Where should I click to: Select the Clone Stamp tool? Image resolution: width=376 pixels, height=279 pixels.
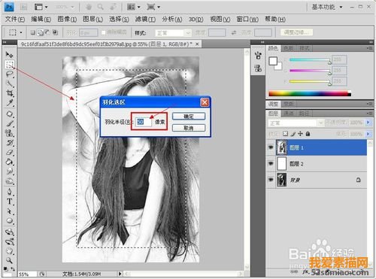tap(10, 133)
